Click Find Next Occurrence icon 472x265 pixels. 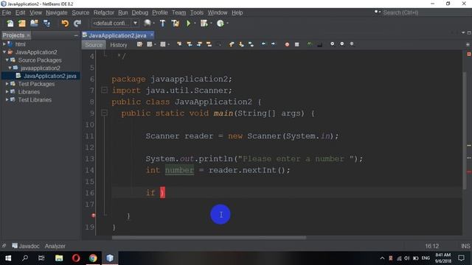point(199,44)
